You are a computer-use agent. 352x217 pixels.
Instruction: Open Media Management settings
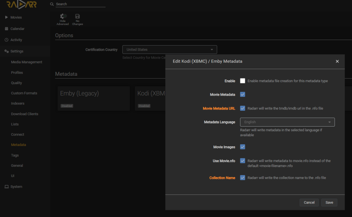(26, 62)
